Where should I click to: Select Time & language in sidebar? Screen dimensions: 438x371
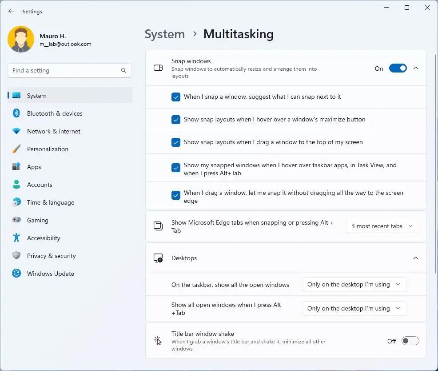click(x=50, y=202)
